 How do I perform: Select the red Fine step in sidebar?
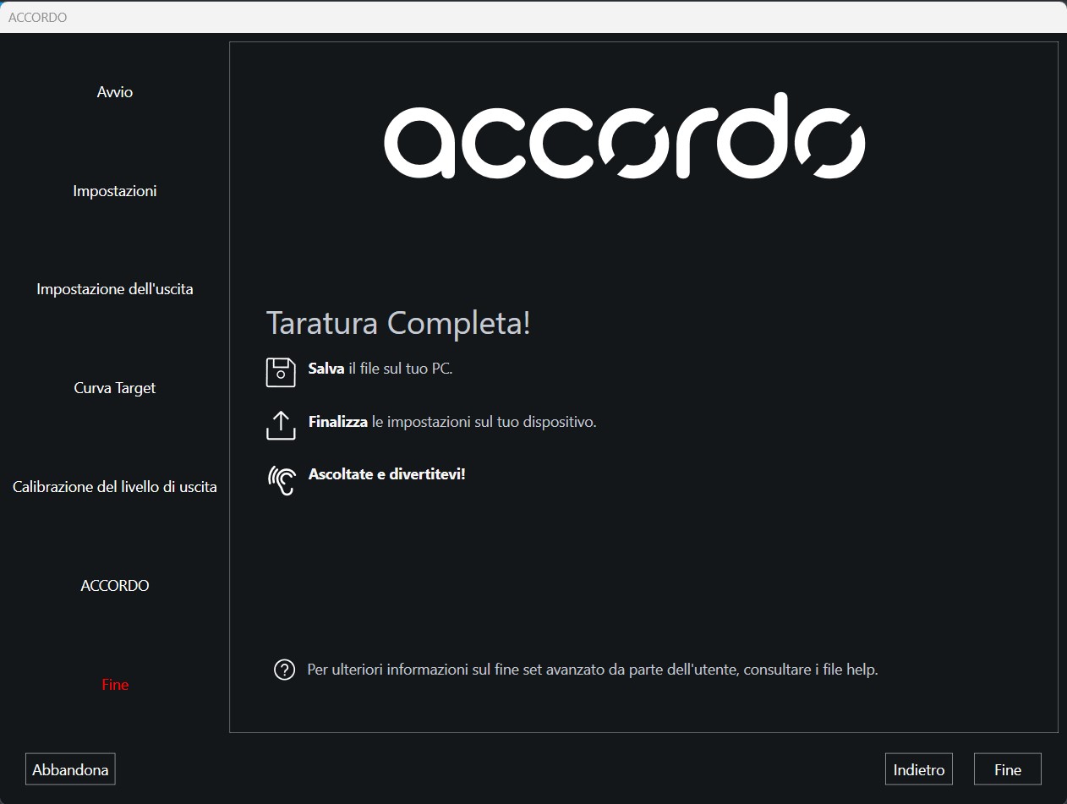(115, 685)
